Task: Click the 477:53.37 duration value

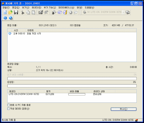Action: pyautogui.click(x=129, y=25)
